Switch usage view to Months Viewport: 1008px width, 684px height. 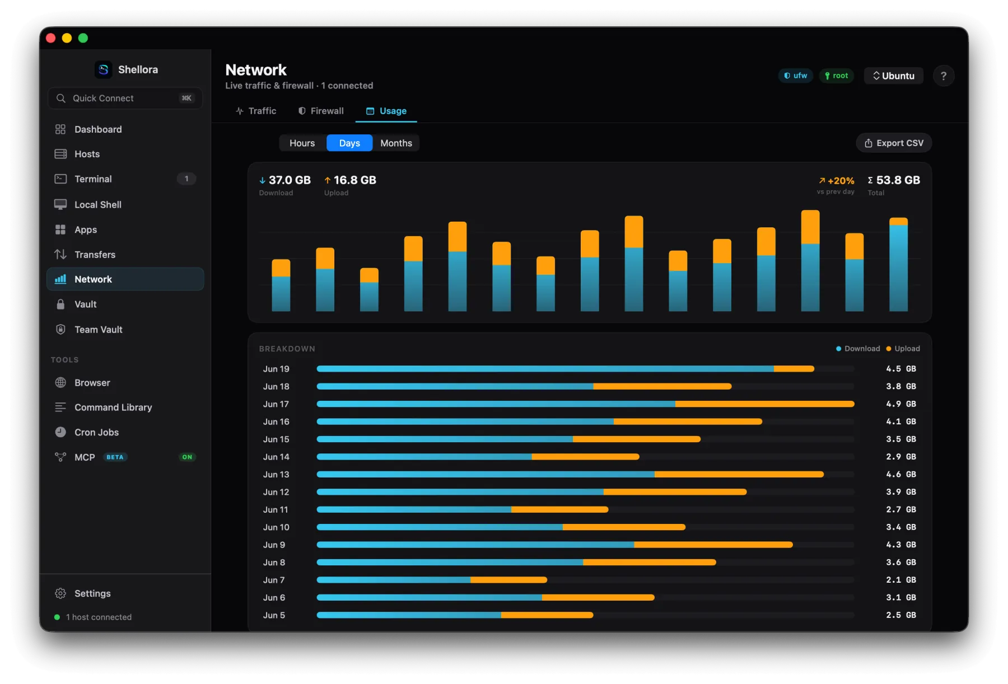[396, 143]
